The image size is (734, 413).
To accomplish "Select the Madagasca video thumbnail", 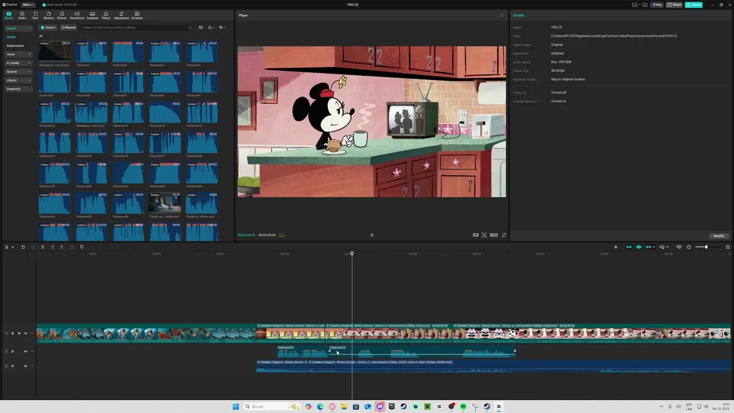I will (54, 51).
